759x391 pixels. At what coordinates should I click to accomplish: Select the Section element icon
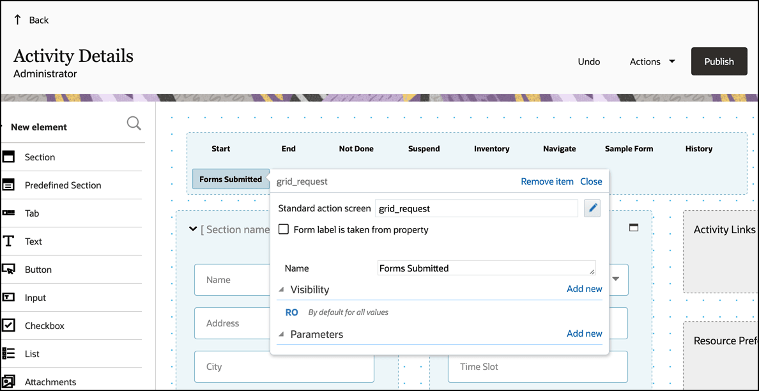pyautogui.click(x=8, y=157)
